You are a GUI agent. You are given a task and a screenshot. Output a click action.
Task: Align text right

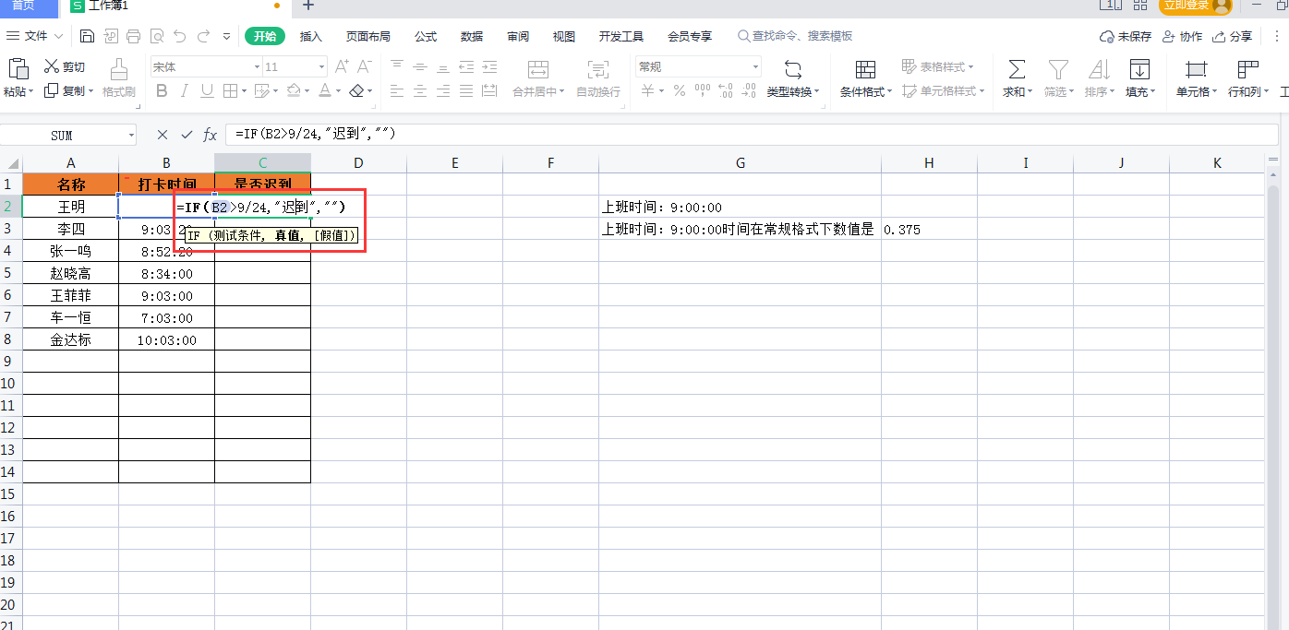443,90
